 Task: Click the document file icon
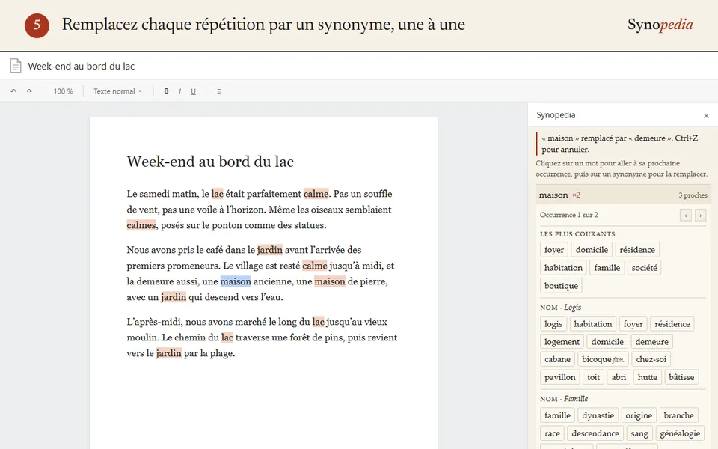pyautogui.click(x=16, y=66)
